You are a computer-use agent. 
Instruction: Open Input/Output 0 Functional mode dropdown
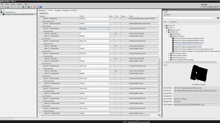pos(108,29)
